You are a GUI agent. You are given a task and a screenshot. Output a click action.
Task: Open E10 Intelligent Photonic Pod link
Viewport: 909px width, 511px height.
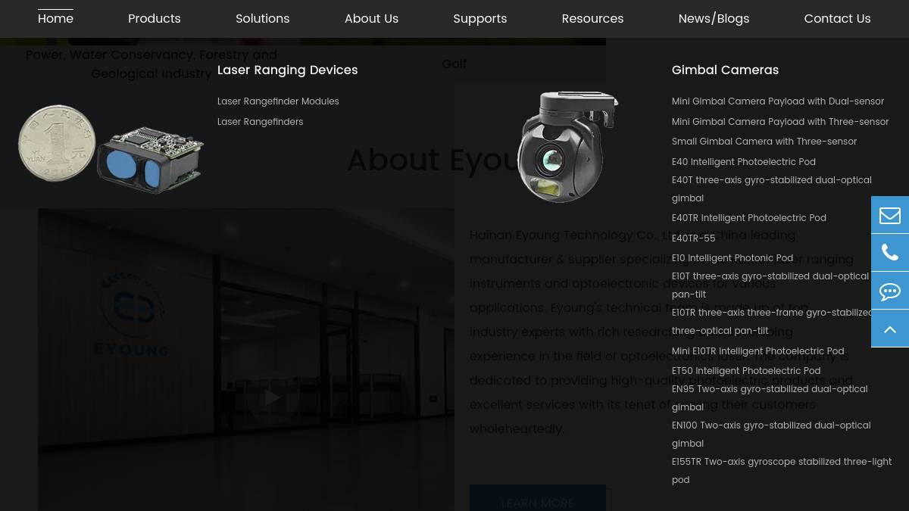(x=733, y=258)
